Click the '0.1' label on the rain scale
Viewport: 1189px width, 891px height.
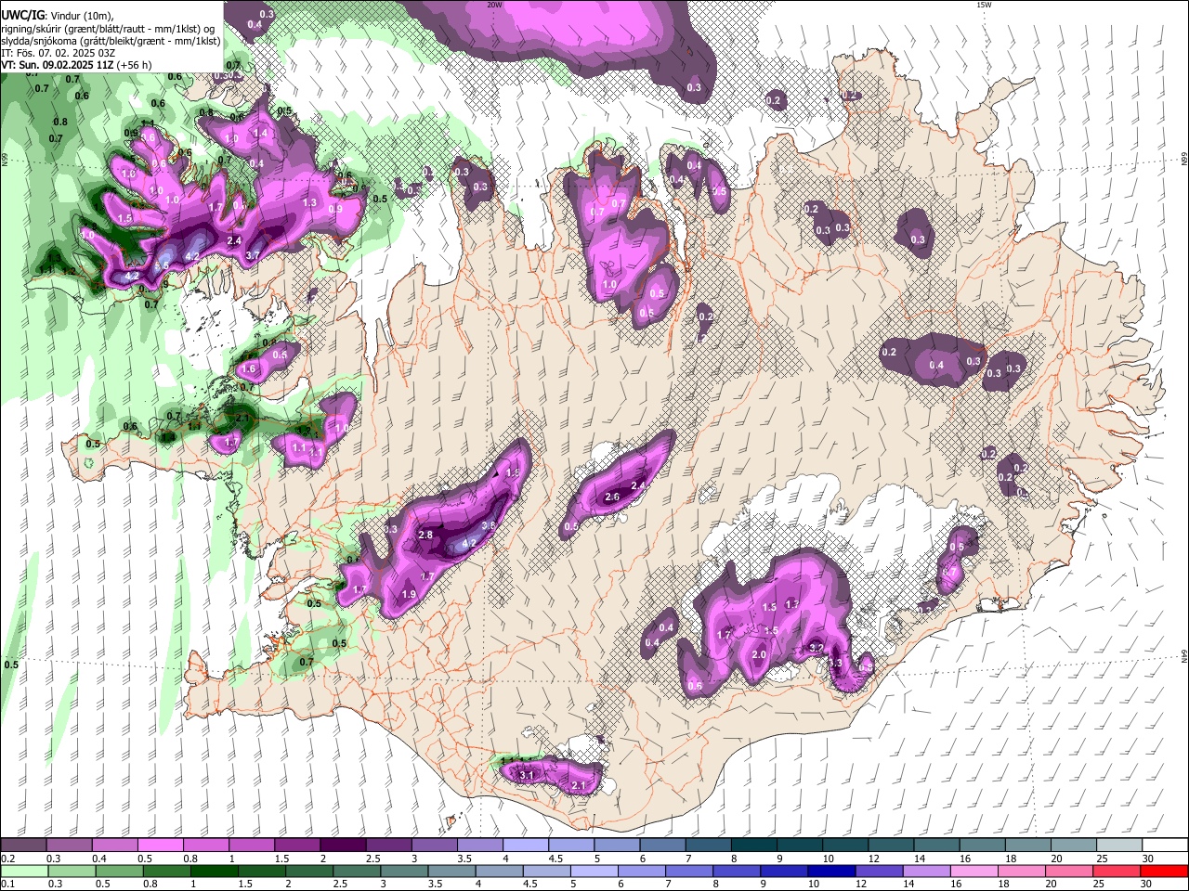click(x=8, y=885)
